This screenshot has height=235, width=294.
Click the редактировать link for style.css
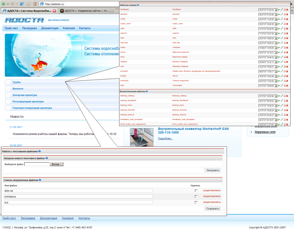[x=212, y=190]
